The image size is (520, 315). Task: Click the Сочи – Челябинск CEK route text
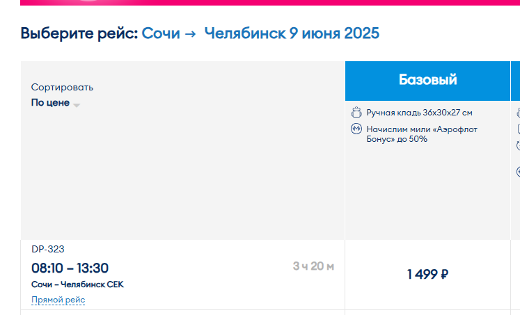tap(77, 284)
